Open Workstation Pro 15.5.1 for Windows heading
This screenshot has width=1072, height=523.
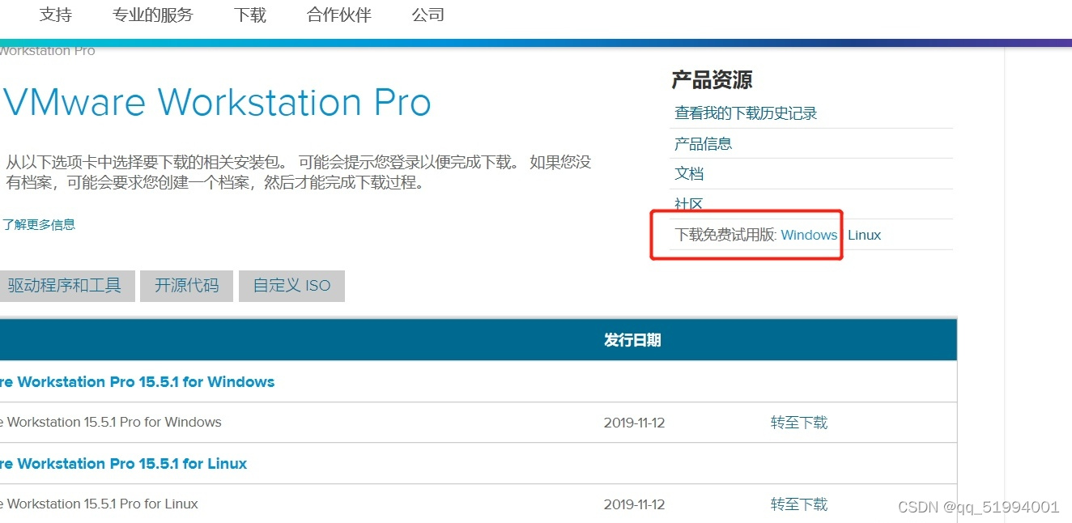tap(137, 382)
